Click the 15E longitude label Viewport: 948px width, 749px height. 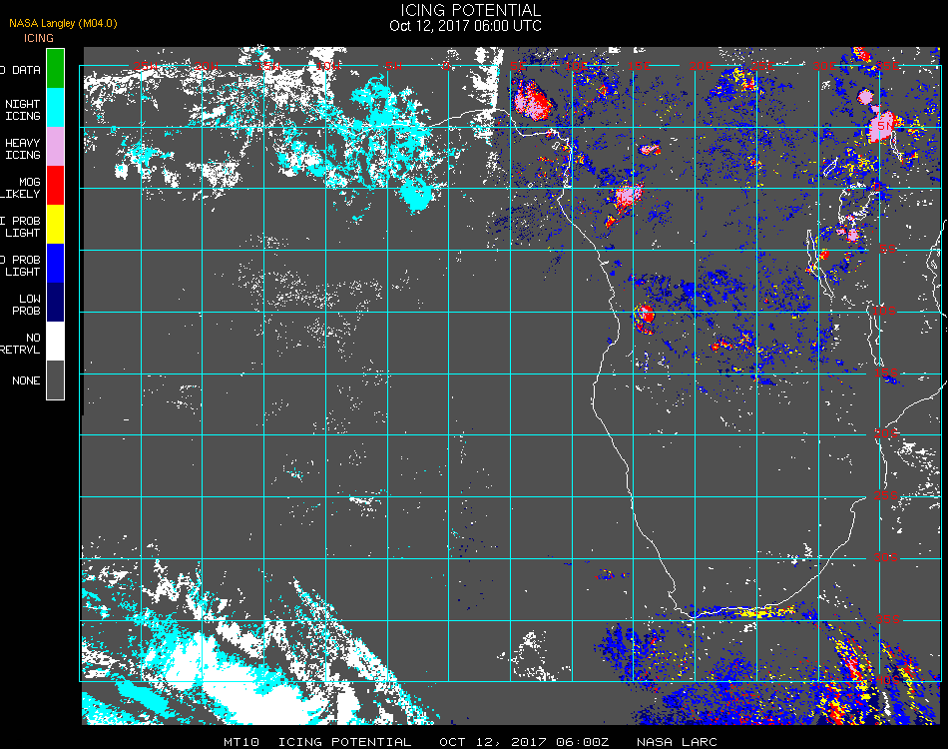639,66
